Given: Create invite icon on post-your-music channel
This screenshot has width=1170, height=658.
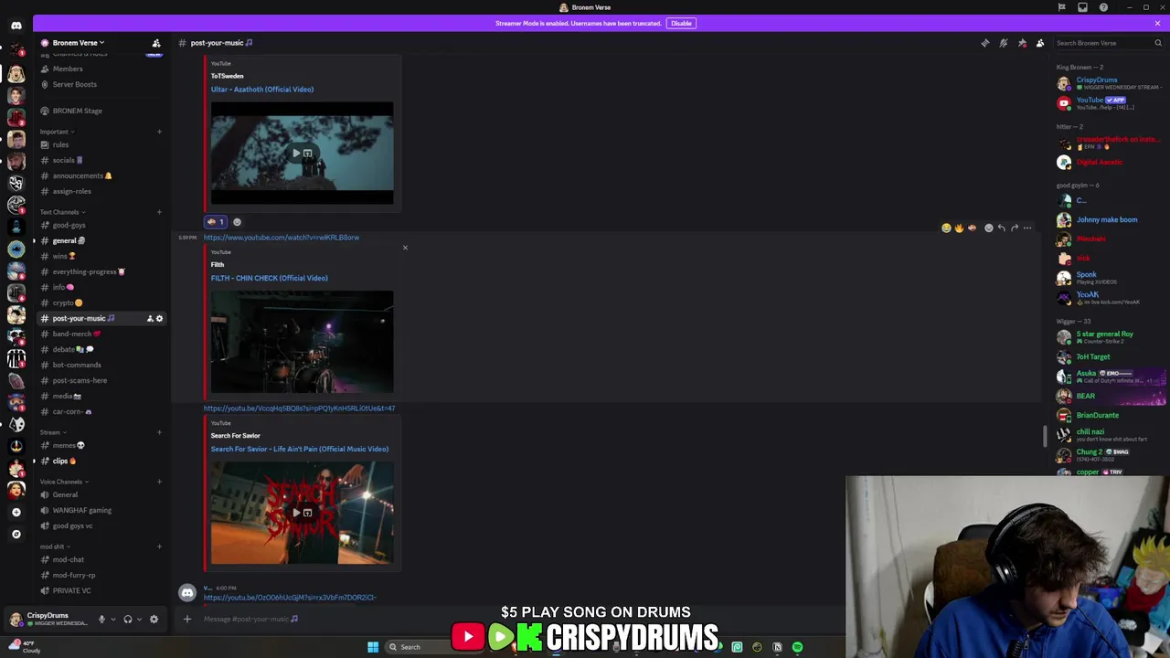Looking at the screenshot, I should [150, 318].
